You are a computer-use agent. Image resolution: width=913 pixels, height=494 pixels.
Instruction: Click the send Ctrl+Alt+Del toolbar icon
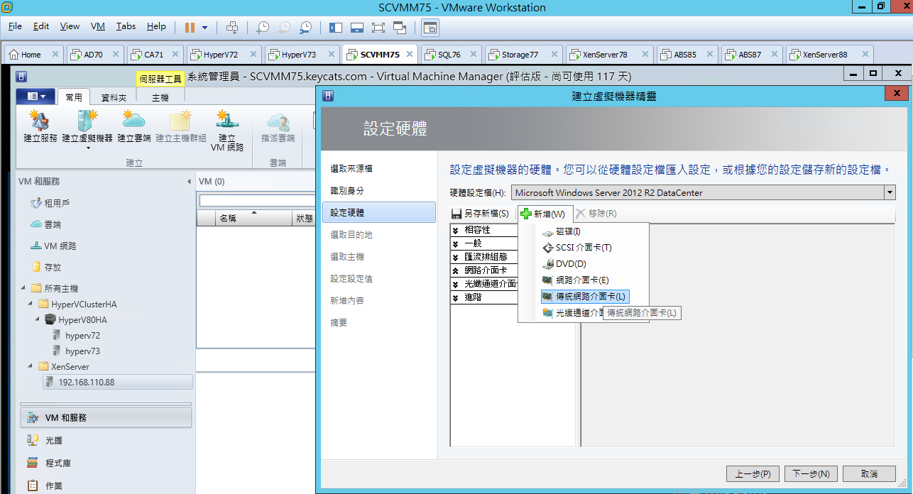[x=232, y=27]
